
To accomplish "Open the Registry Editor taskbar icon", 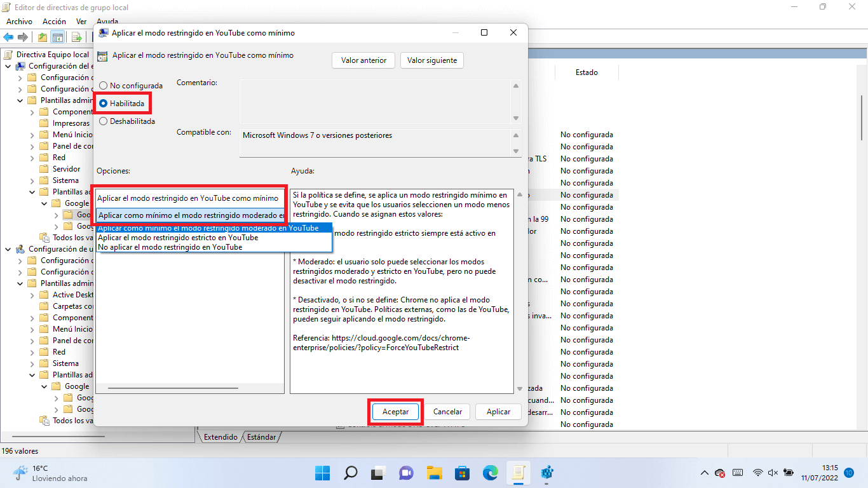I will click(546, 473).
